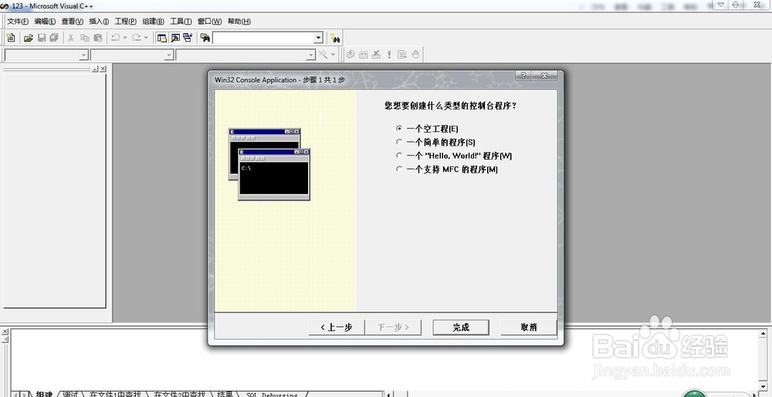This screenshot has width=772, height=397.
Task: Open the 组建(B) menu
Action: (x=153, y=21)
